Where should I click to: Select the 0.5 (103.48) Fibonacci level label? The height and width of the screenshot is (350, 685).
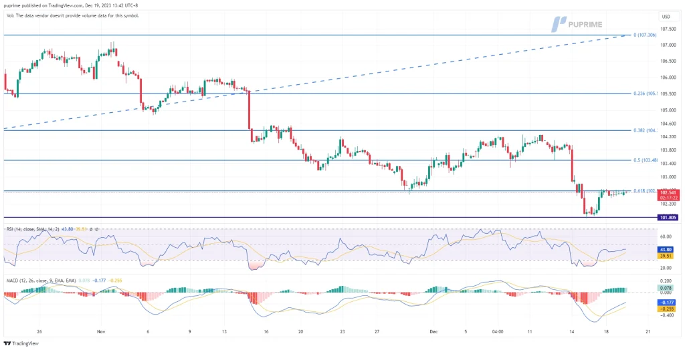click(x=645, y=160)
